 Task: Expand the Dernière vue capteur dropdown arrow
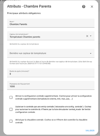[91, 53]
